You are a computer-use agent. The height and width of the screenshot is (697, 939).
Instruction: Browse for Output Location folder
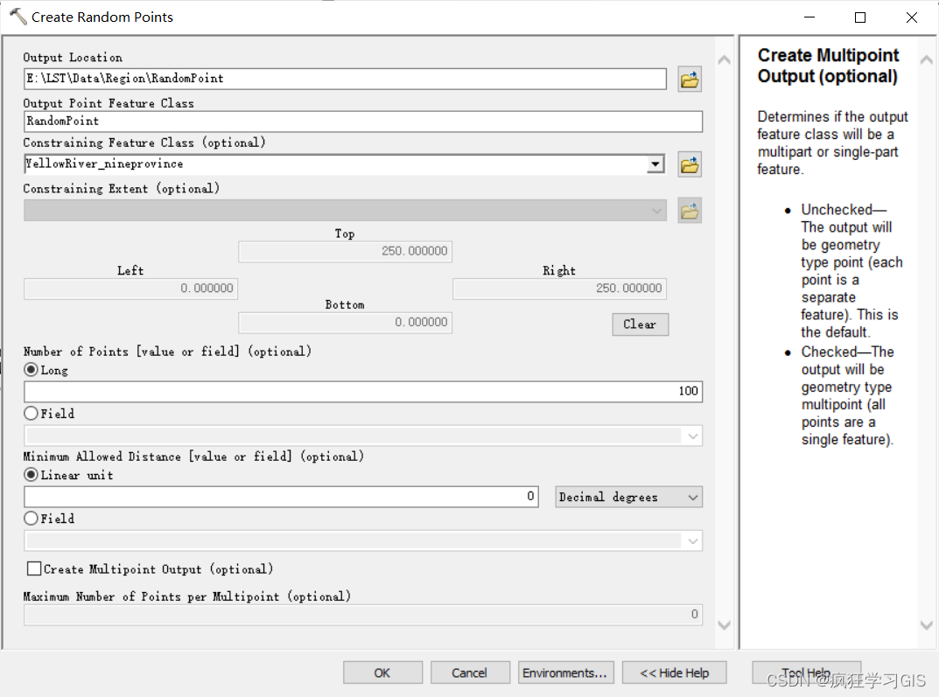coord(690,79)
